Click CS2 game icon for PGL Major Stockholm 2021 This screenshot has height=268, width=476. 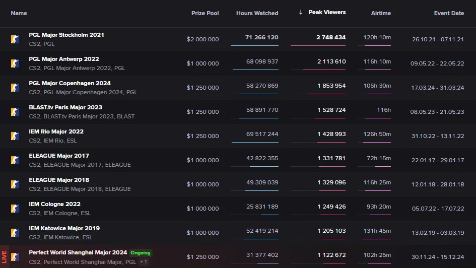point(15,39)
